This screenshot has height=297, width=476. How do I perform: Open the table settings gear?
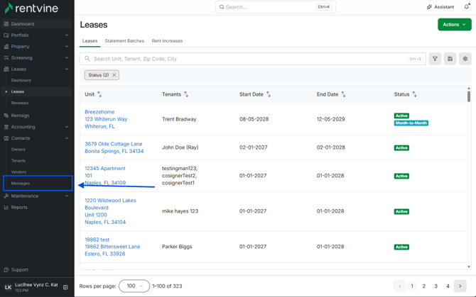coord(465,59)
